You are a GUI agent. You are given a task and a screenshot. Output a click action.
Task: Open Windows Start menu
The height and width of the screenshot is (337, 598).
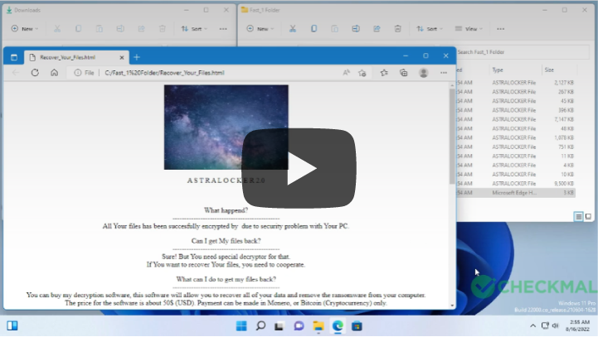241,326
